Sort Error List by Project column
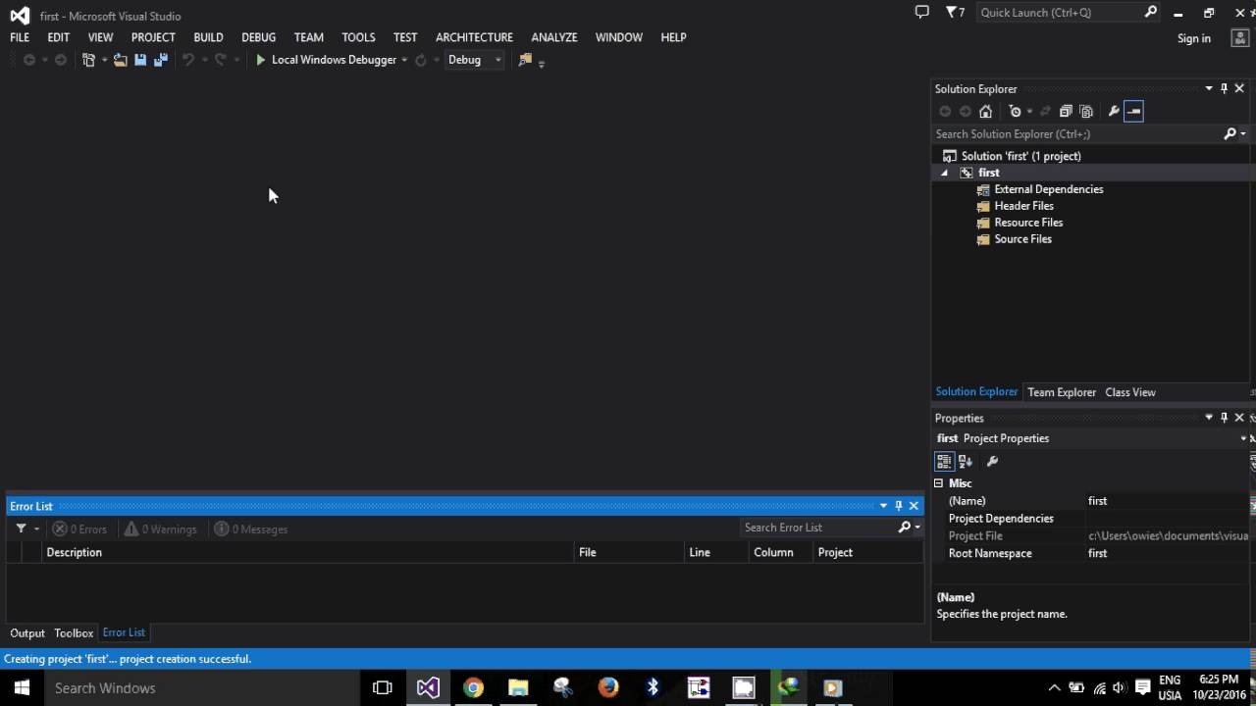The height and width of the screenshot is (706, 1256). 867,553
